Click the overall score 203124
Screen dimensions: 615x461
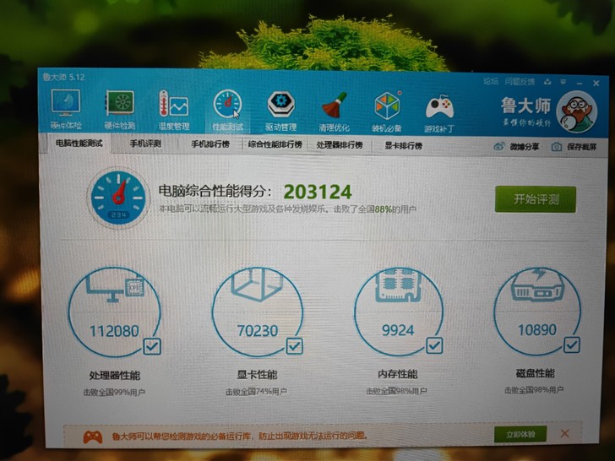click(x=318, y=193)
